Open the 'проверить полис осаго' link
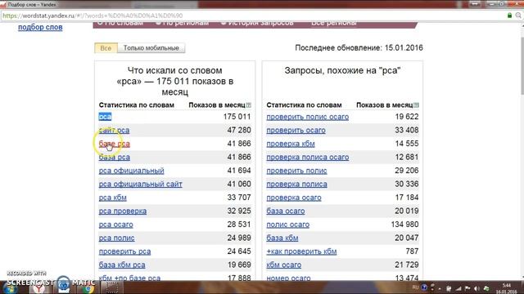Screen dimensions: 524x294 [308, 117]
